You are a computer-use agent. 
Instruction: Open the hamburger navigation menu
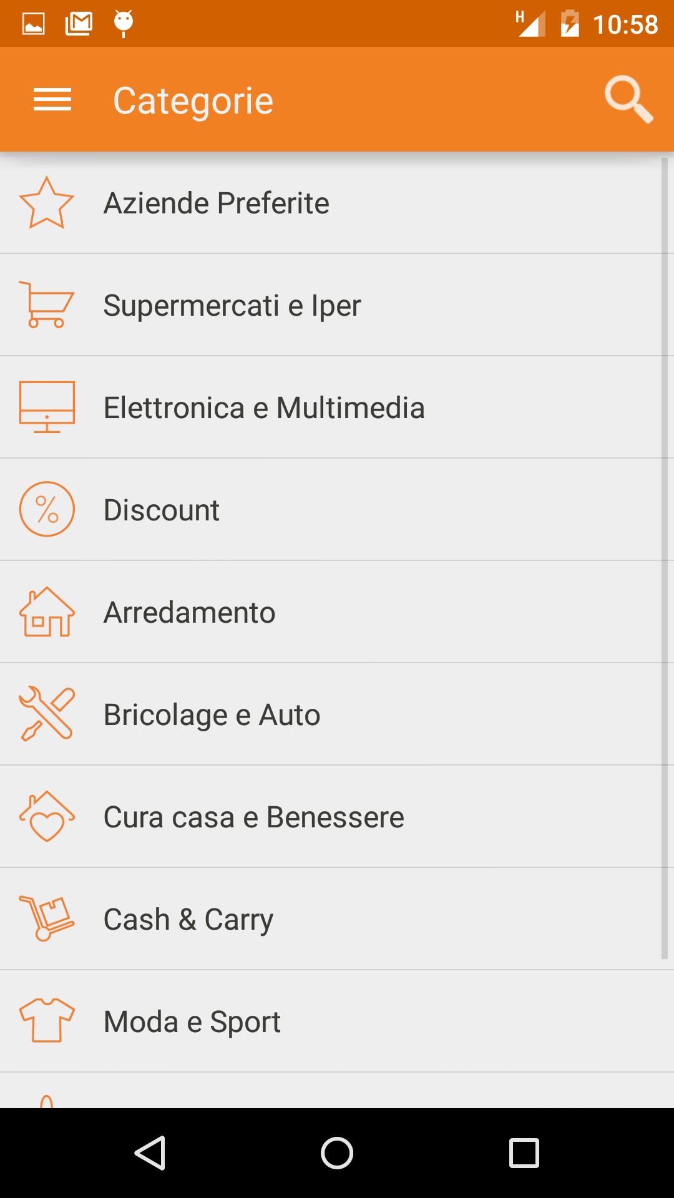(x=52, y=100)
